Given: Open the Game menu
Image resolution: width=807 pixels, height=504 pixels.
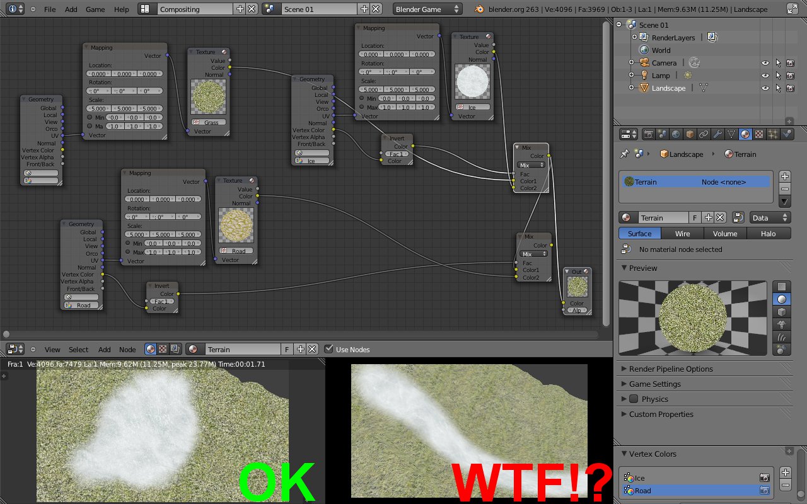Looking at the screenshot, I should (x=95, y=9).
